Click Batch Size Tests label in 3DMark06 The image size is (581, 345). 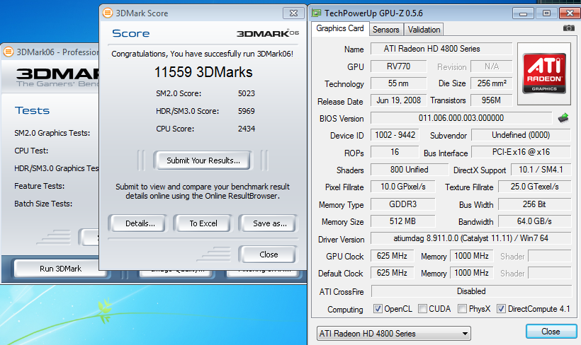[x=43, y=204]
